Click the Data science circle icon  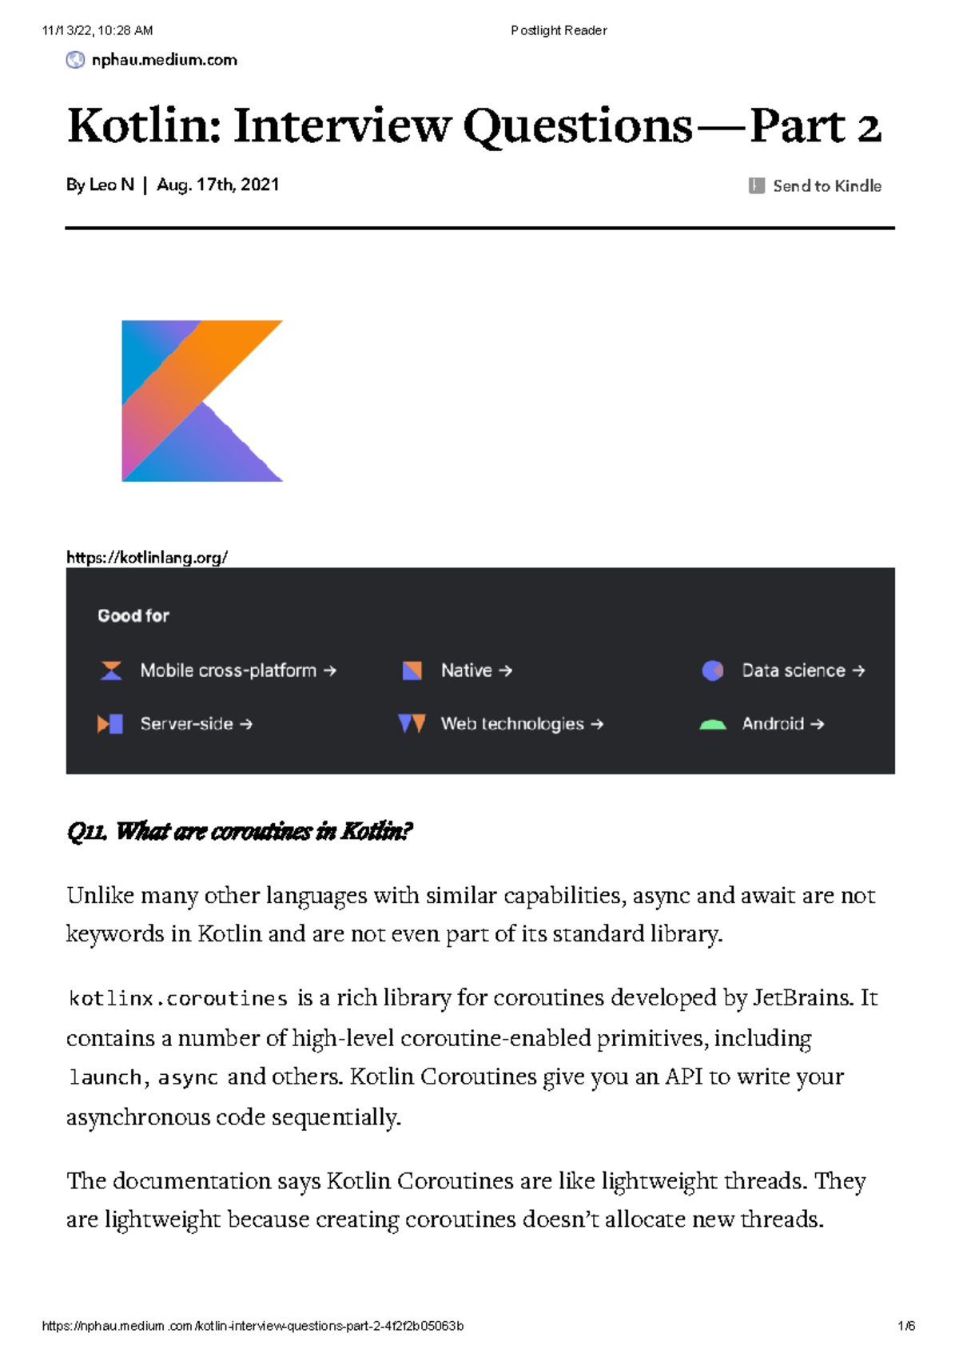click(x=713, y=671)
